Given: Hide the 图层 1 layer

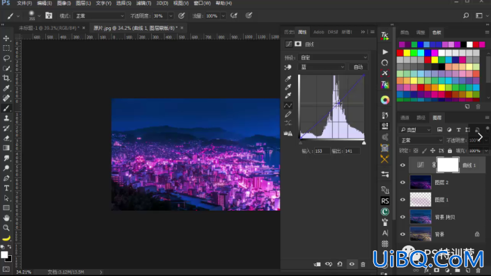Looking at the screenshot, I should pos(403,200).
